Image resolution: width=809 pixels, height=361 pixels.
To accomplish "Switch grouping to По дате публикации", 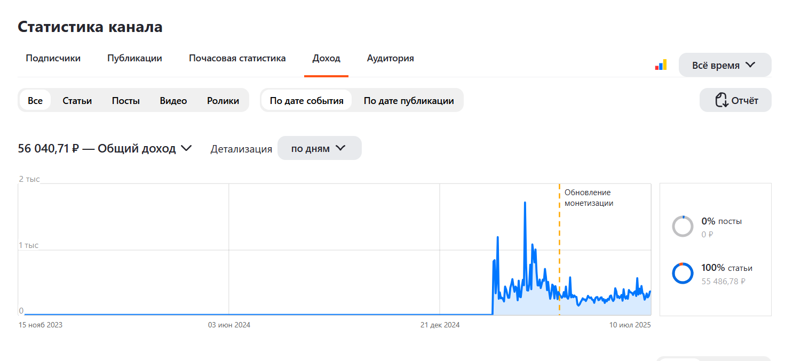I will (409, 100).
